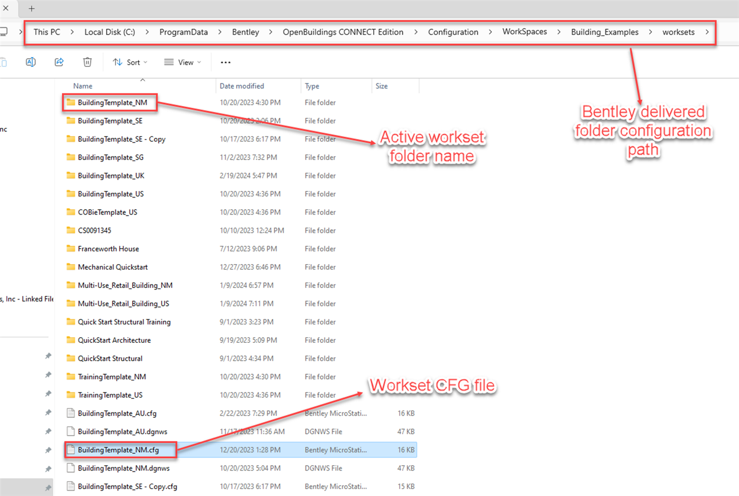Click folder icon of CS0091345
Image resolution: width=739 pixels, height=496 pixels.
point(71,230)
